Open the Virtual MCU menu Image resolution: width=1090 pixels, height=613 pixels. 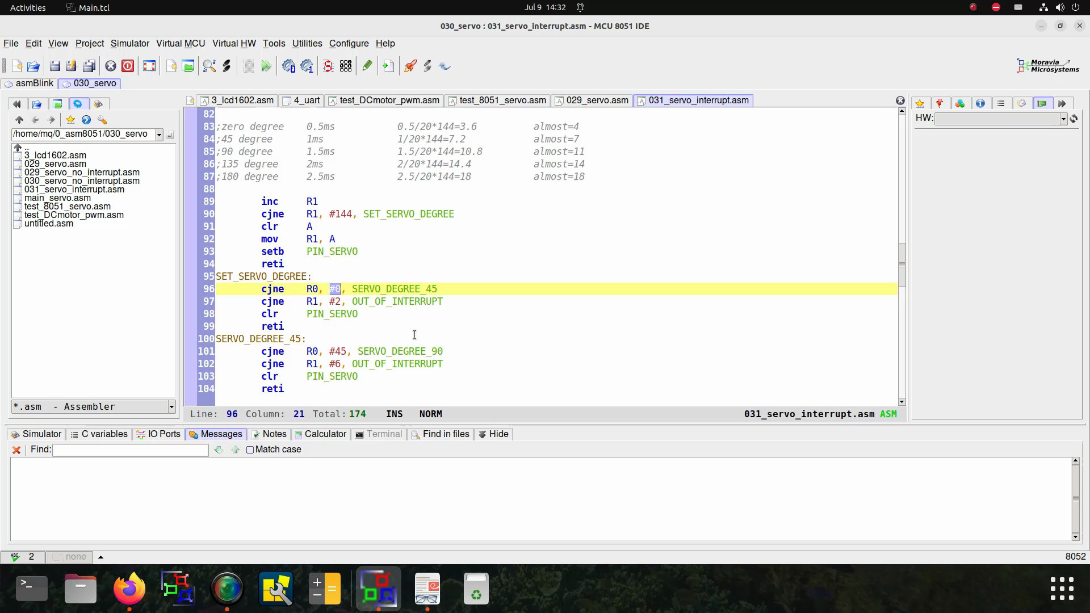click(x=181, y=44)
